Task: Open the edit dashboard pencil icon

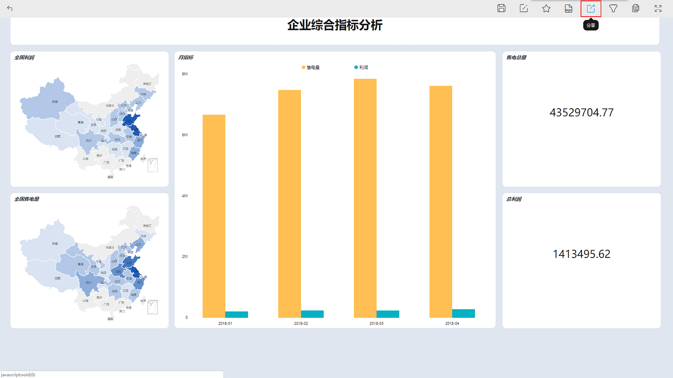Action: (524, 8)
